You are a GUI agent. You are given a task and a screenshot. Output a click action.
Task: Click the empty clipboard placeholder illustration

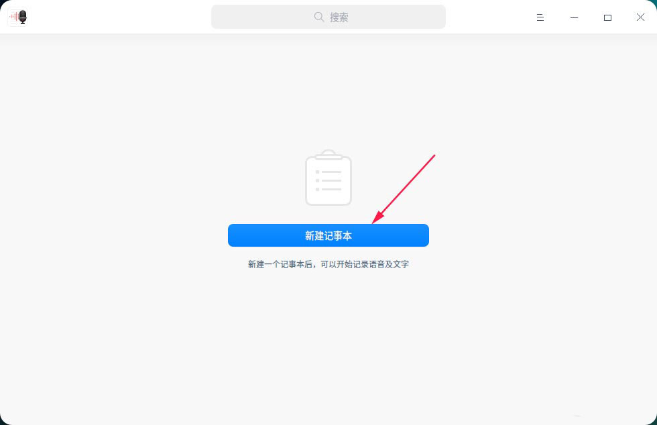tap(328, 177)
